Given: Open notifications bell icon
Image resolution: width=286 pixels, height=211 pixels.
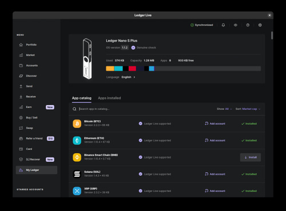Looking at the screenshot, I should pos(223,25).
